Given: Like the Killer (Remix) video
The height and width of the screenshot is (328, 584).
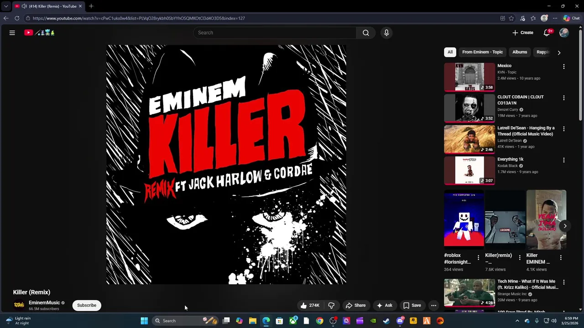Looking at the screenshot, I should [x=310, y=306].
